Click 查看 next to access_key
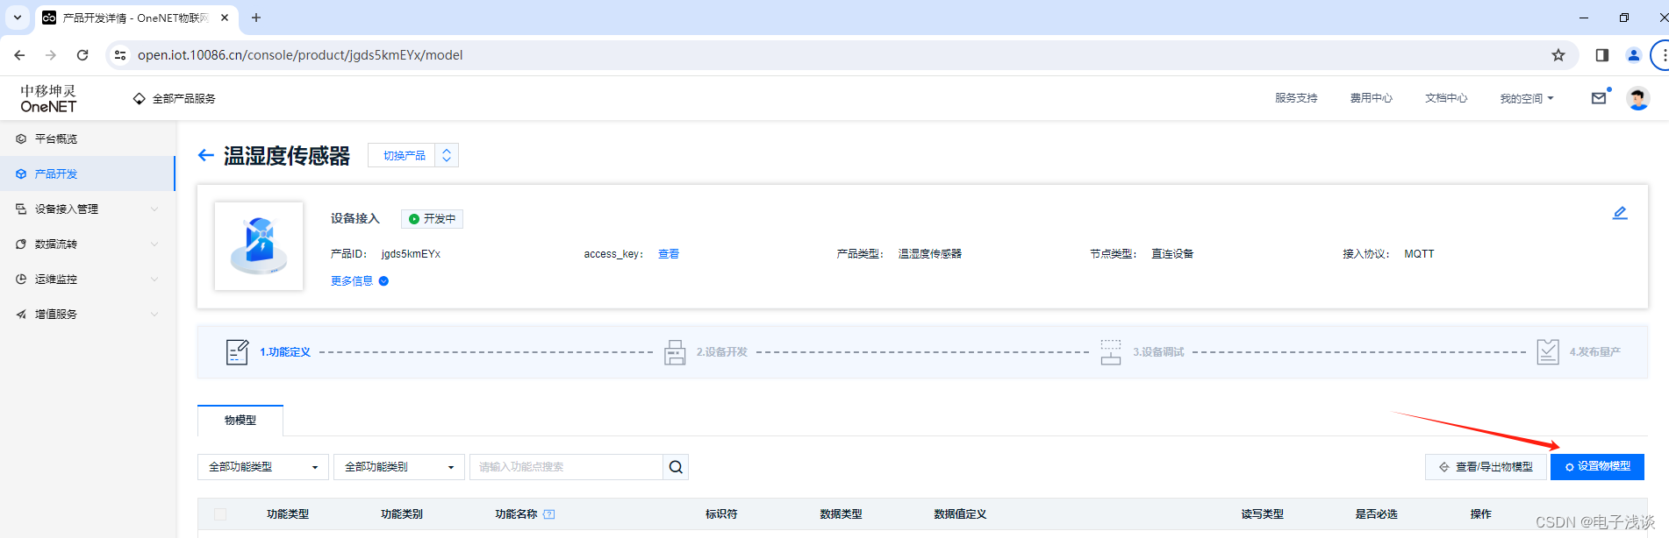 coord(669,254)
